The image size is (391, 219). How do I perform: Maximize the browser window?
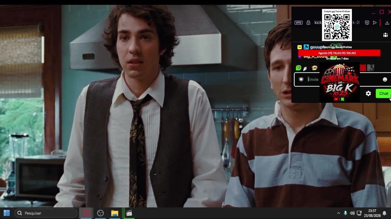click(x=382, y=12)
